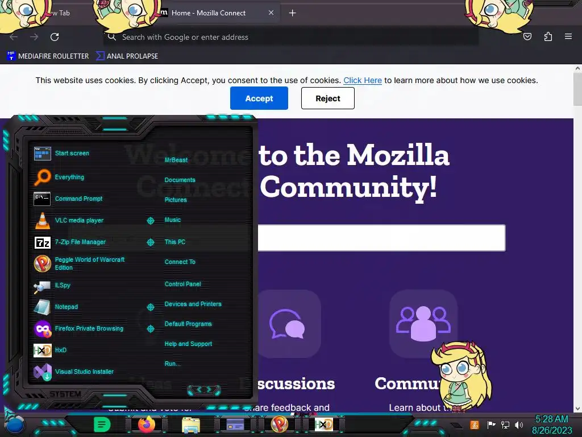Reload the current Firefox page
The image size is (582, 437).
pyautogui.click(x=55, y=37)
